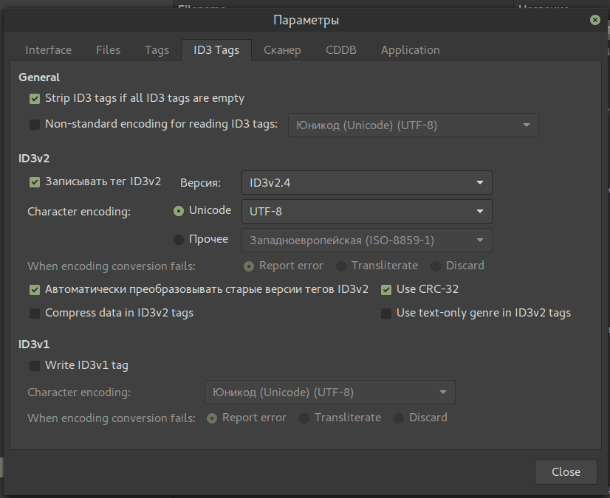Select the Прочее encoding radio button

[x=179, y=240]
